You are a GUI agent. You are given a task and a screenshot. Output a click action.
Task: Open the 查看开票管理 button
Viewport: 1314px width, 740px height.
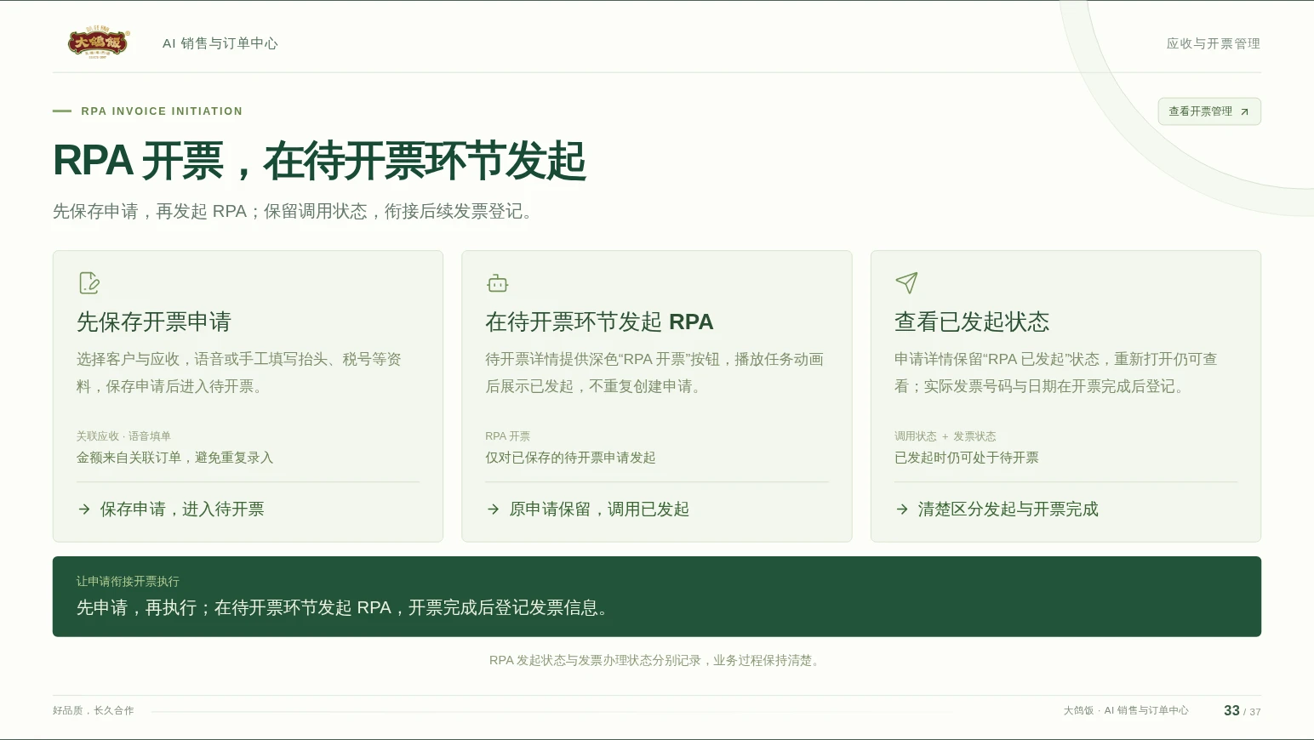tap(1209, 111)
